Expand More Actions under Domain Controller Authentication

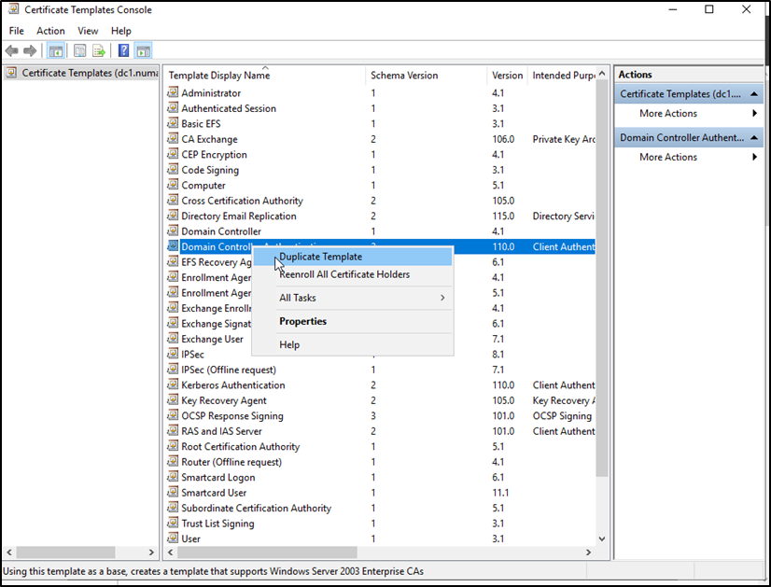668,158
